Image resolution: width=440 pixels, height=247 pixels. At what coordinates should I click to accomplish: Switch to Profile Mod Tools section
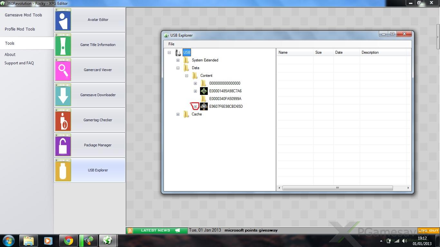(x=20, y=29)
